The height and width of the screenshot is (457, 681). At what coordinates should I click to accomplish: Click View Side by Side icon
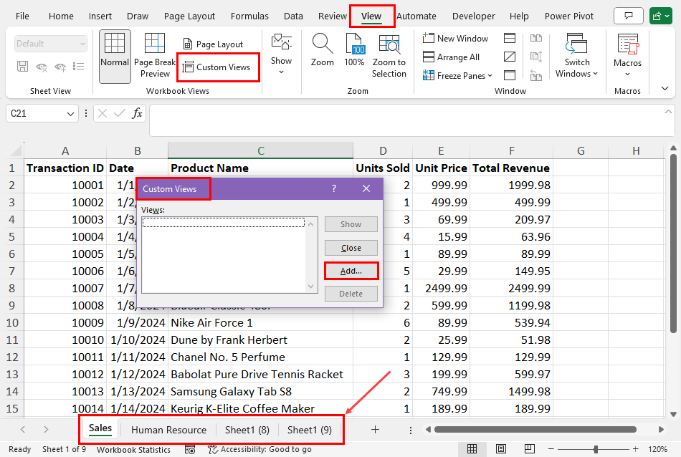click(536, 38)
